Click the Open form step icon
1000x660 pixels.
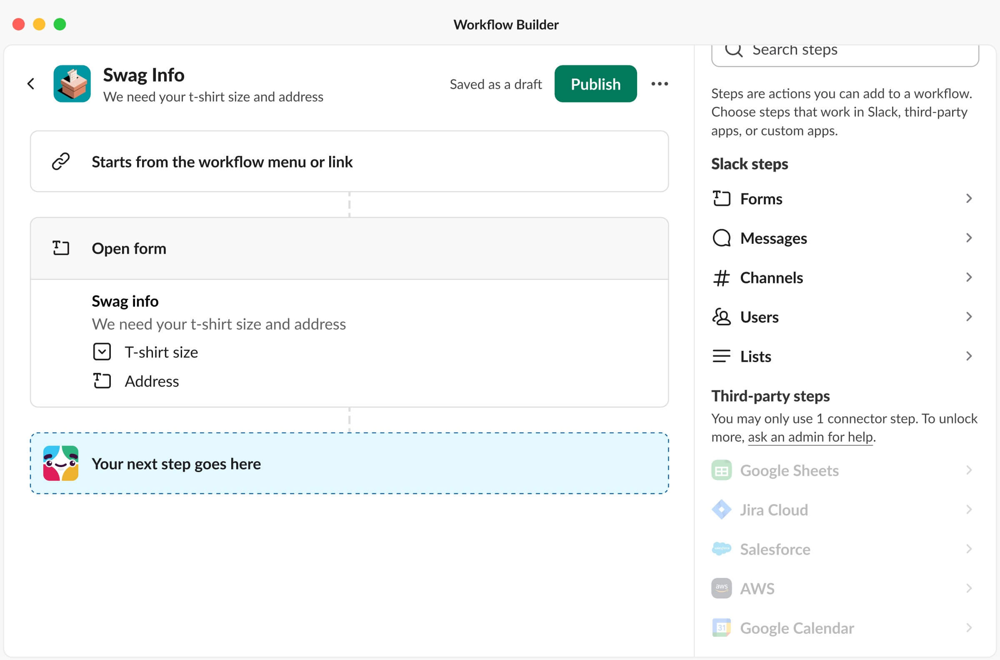(x=60, y=248)
